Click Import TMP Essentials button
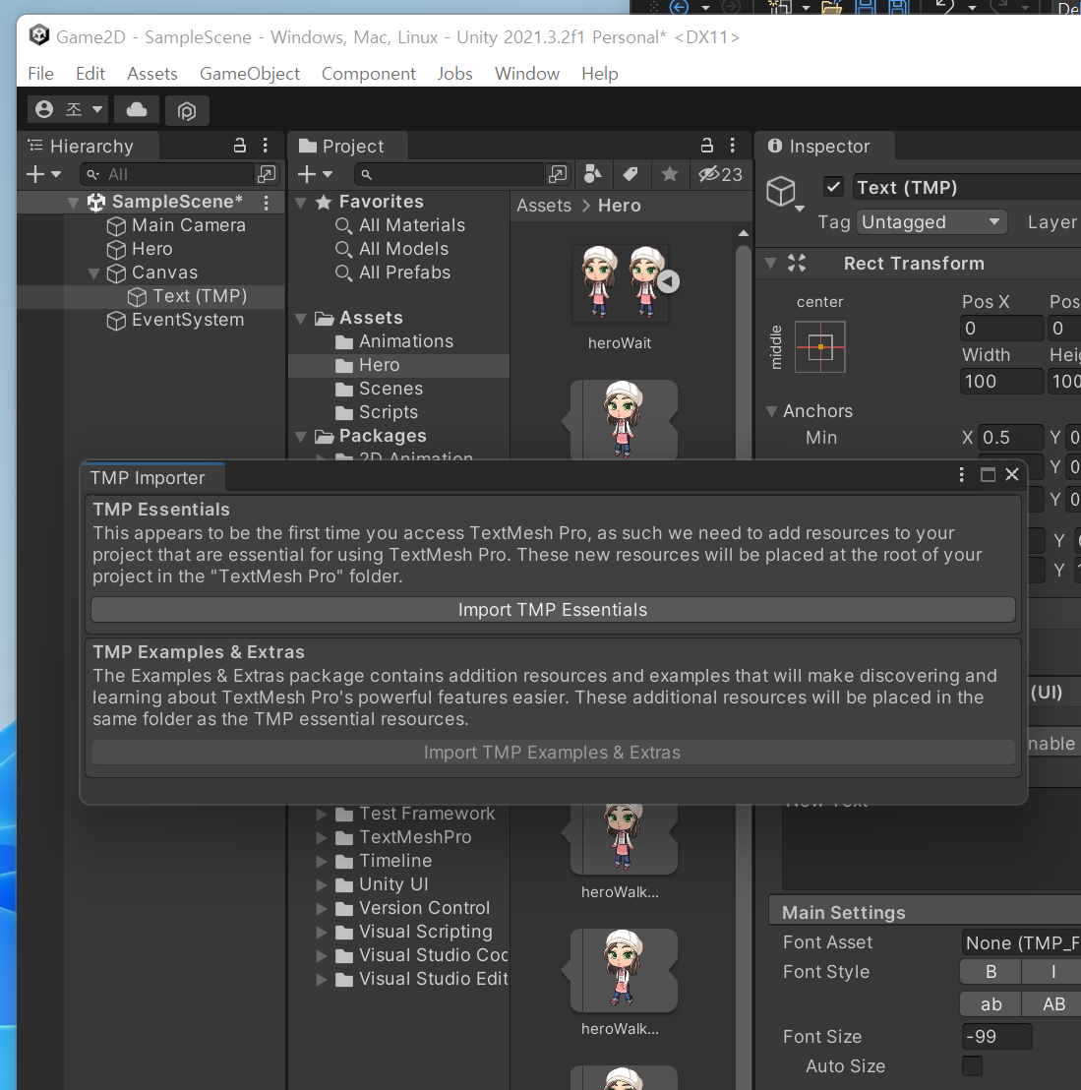The height and width of the screenshot is (1090, 1081). 553,610
